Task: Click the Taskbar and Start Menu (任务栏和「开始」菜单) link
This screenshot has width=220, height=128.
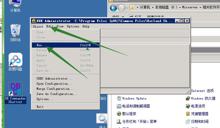Action: [139, 121]
